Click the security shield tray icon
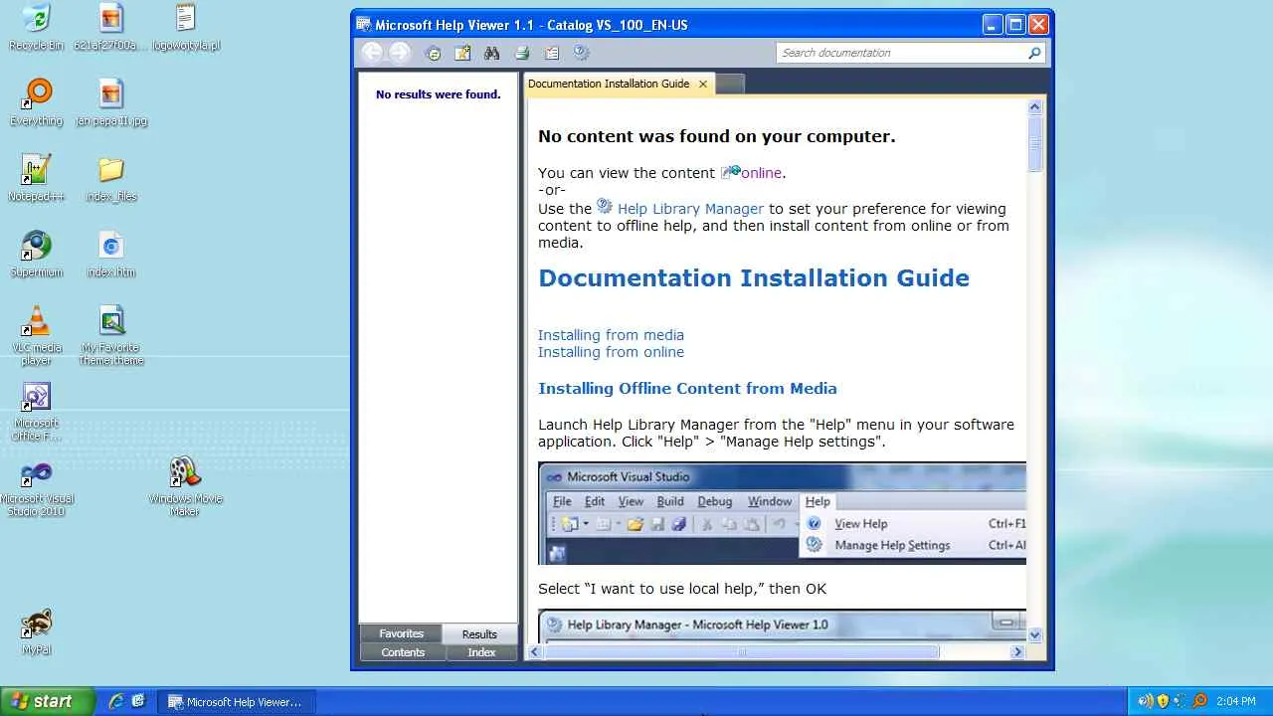 [1163, 701]
